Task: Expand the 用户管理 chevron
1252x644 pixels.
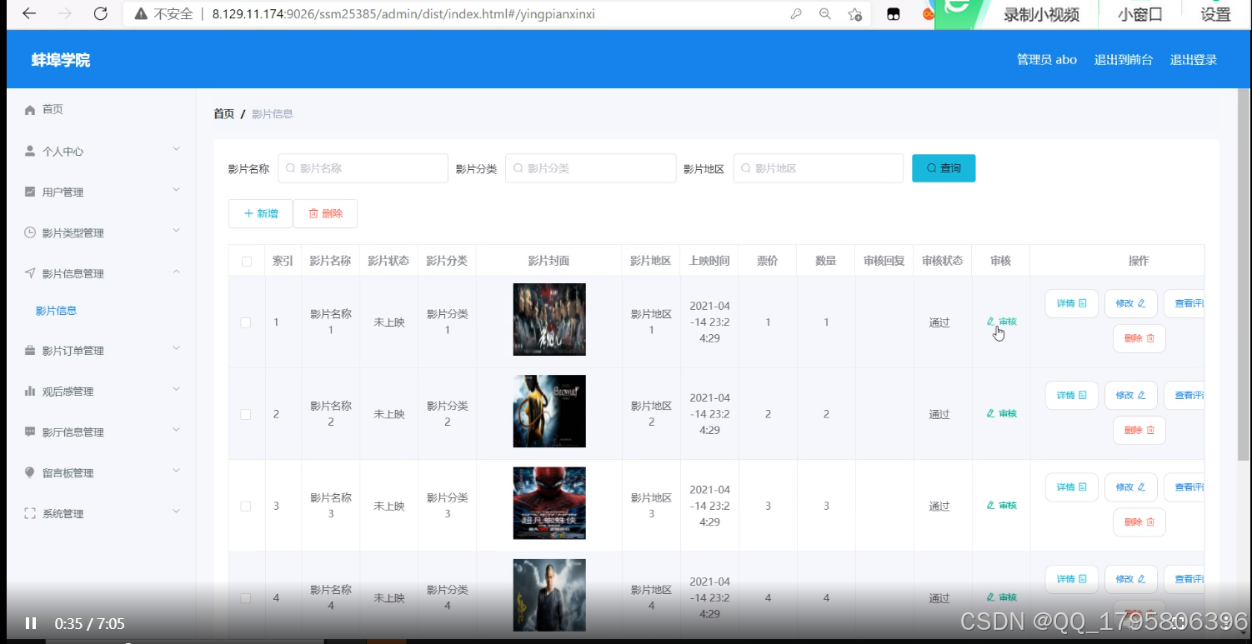Action: 176,190
